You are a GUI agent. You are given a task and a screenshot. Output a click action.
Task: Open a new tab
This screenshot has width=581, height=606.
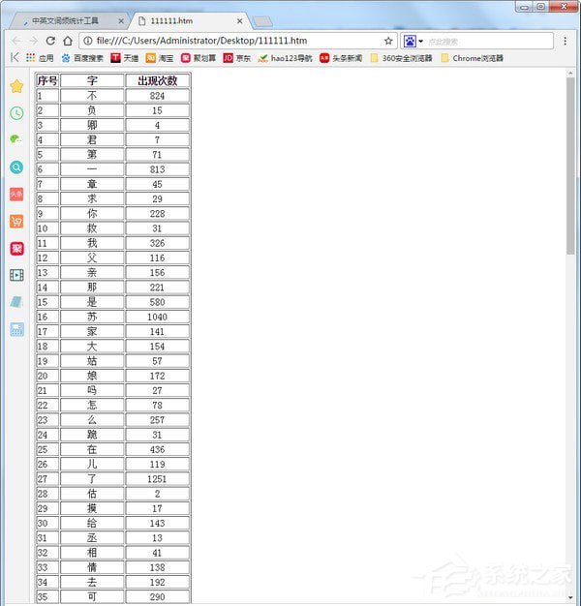tap(261, 20)
